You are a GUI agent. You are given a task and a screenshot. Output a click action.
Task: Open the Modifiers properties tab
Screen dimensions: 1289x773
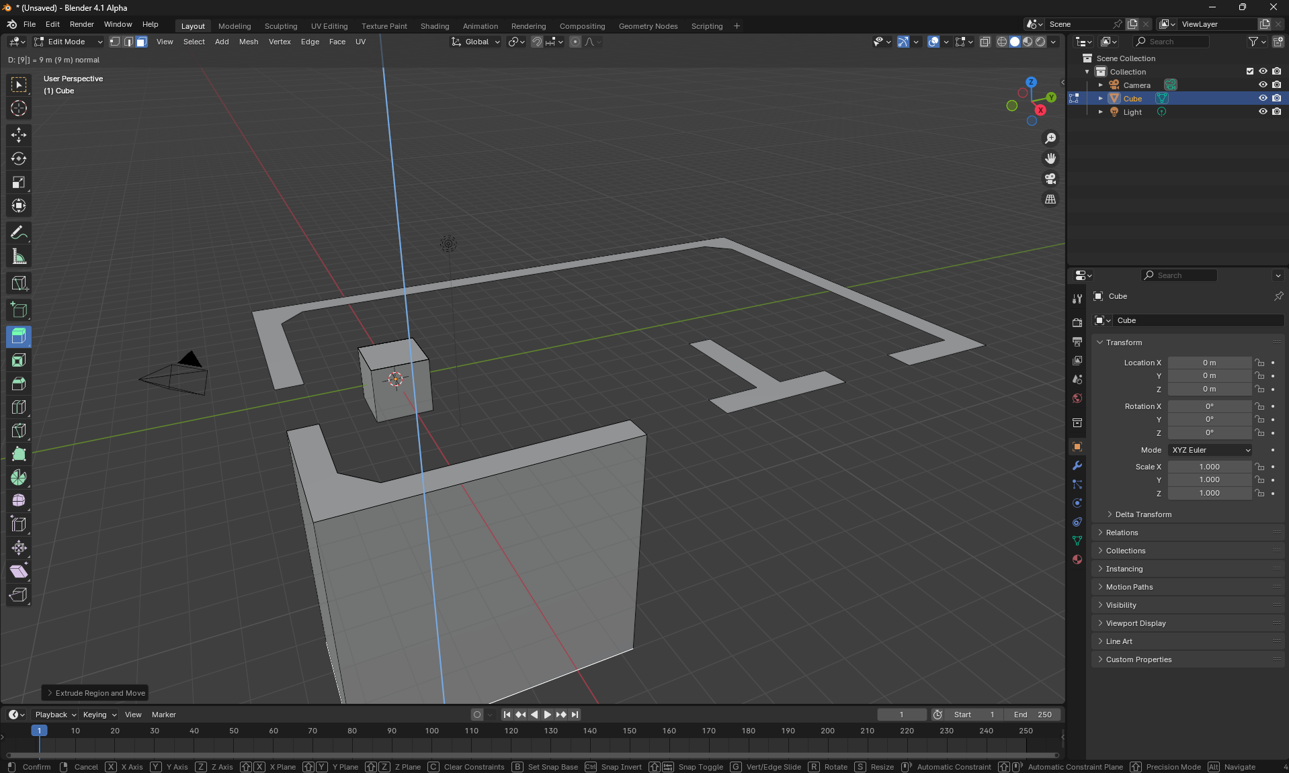pyautogui.click(x=1077, y=465)
